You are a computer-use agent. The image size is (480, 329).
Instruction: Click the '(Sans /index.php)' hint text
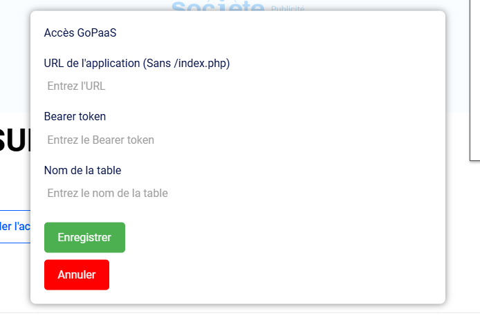click(186, 64)
